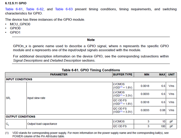Click MIN 0.0033 in LVCMOS 3.3V row
The height and width of the screenshot is (138, 181).
[x=145, y=94]
